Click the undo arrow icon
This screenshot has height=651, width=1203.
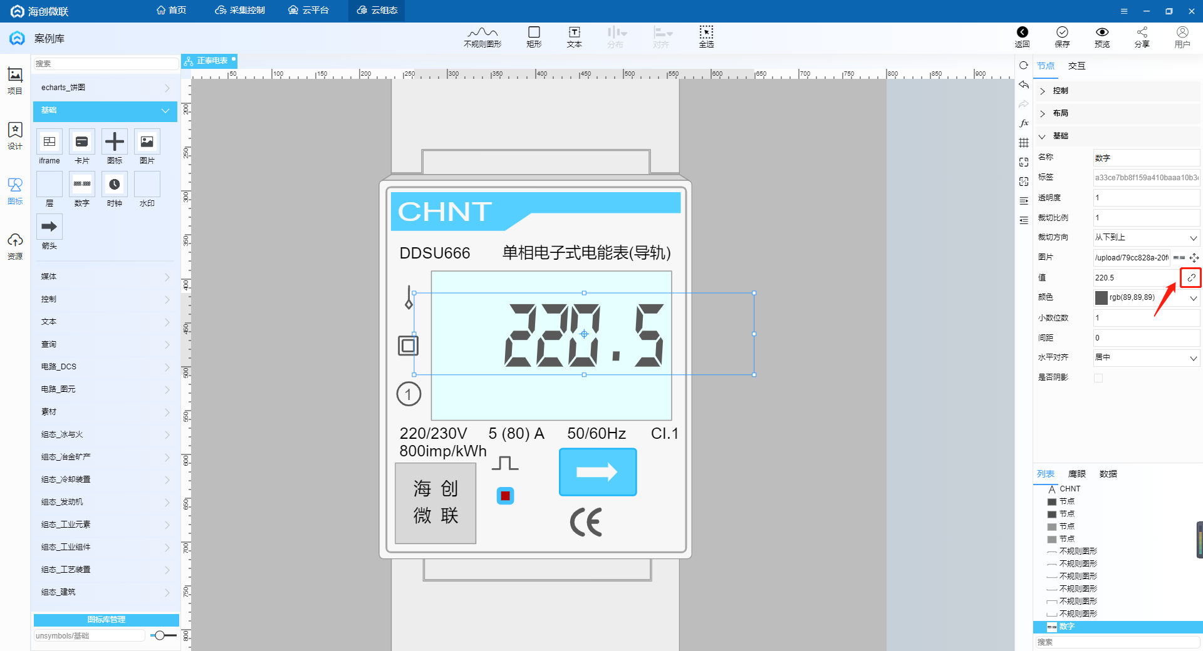click(x=1024, y=85)
